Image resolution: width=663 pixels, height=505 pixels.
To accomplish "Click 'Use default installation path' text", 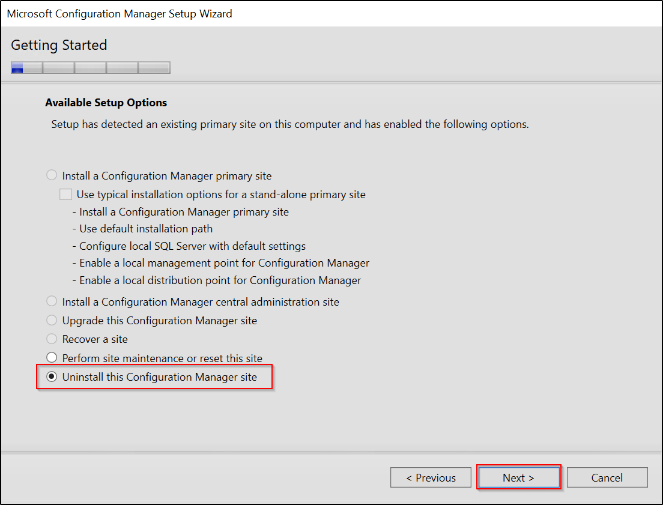I will click(x=142, y=229).
